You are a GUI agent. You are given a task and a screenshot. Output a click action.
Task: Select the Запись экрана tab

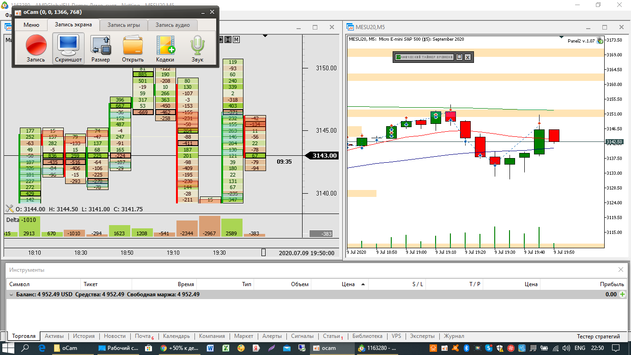[73, 24]
